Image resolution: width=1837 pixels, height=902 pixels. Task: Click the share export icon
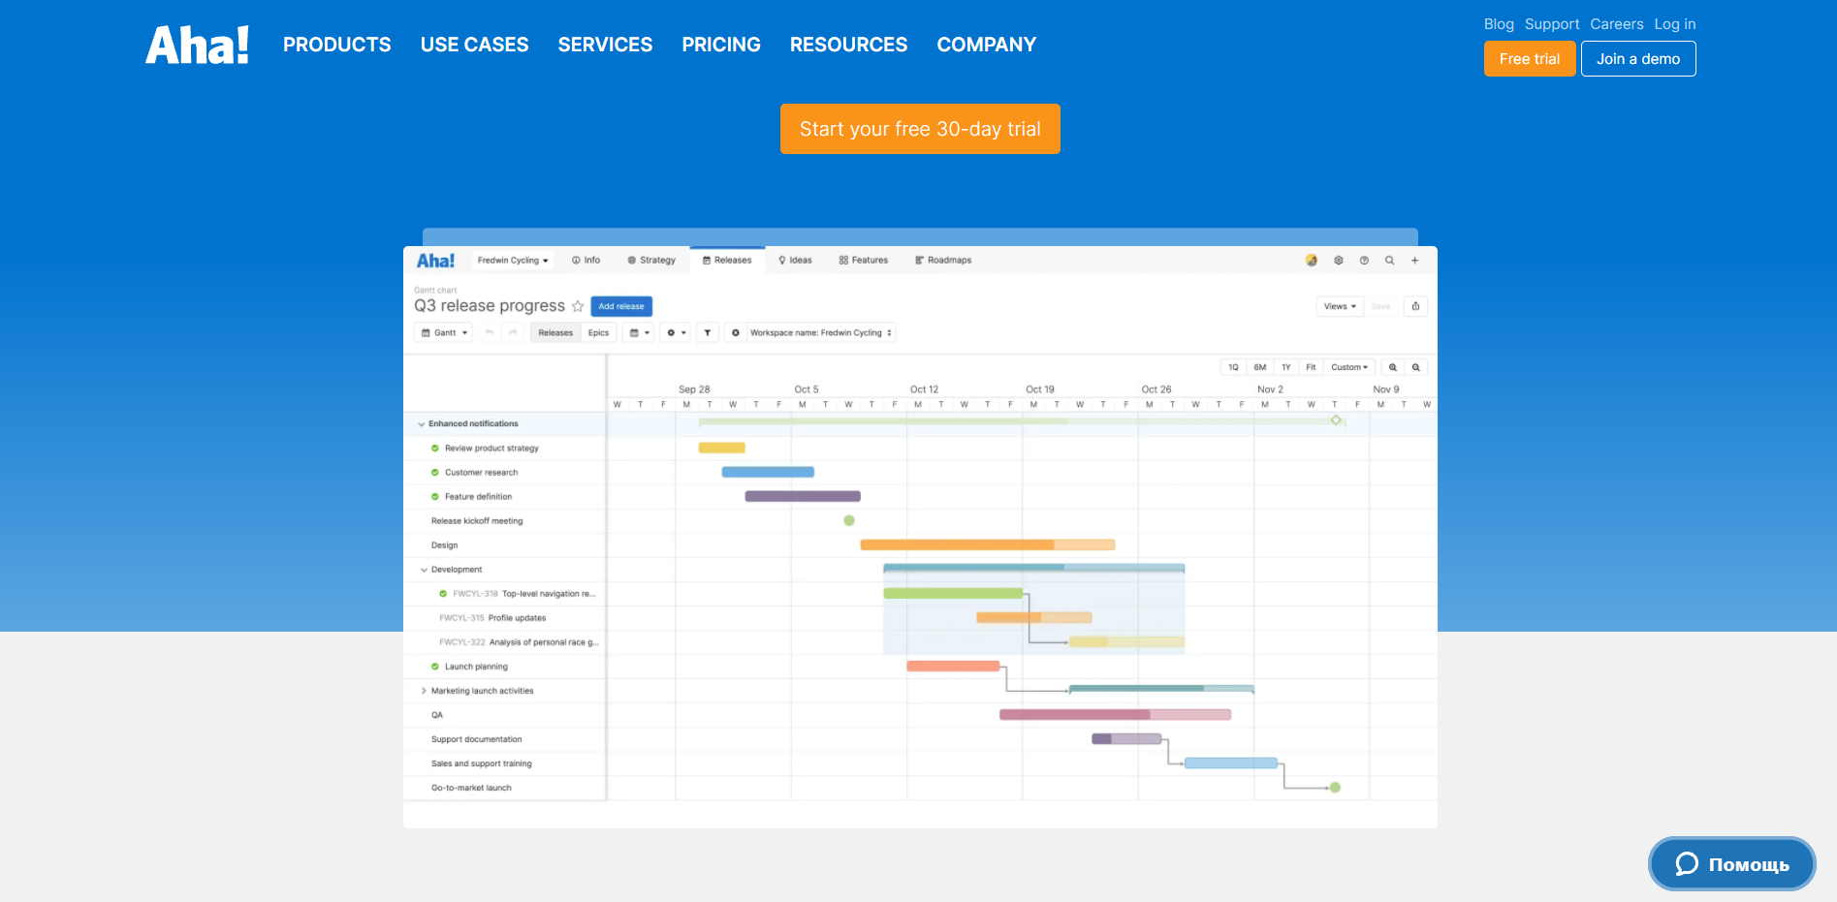pos(1415,306)
